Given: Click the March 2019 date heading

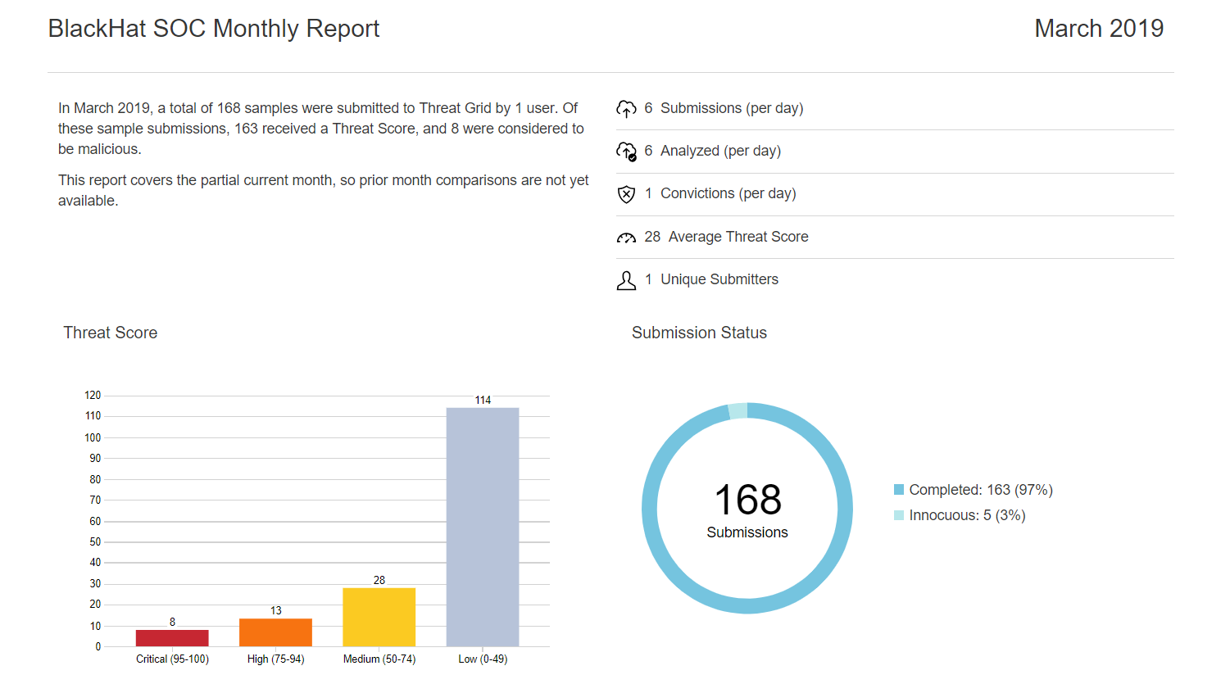Looking at the screenshot, I should click(1098, 29).
